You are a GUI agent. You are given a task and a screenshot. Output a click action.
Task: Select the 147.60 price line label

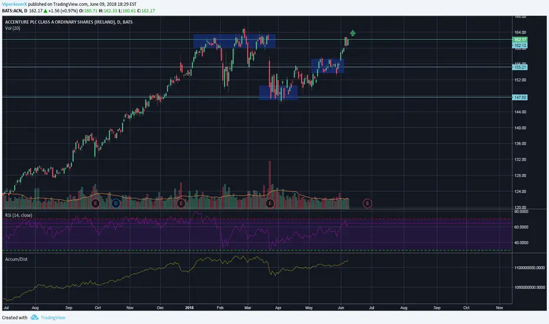click(x=520, y=97)
